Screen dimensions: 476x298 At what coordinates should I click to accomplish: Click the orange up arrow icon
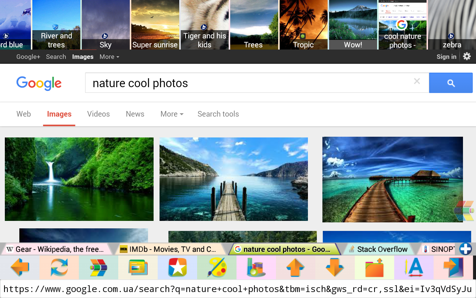tap(296, 267)
